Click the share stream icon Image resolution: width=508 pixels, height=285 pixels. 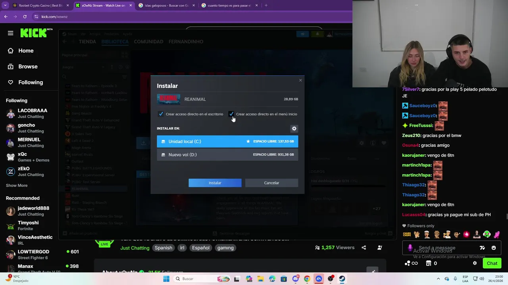click(x=364, y=248)
